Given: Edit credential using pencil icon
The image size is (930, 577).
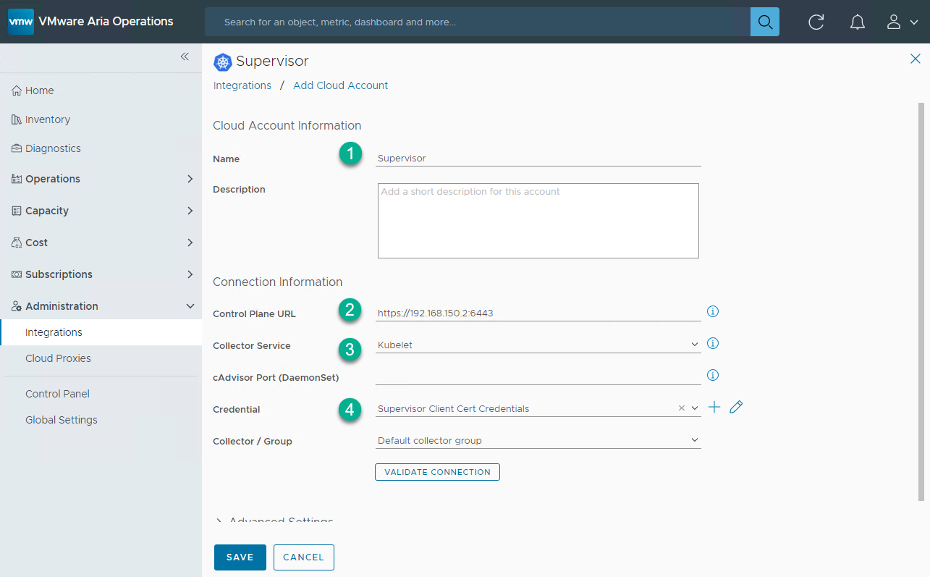Looking at the screenshot, I should pyautogui.click(x=736, y=408).
